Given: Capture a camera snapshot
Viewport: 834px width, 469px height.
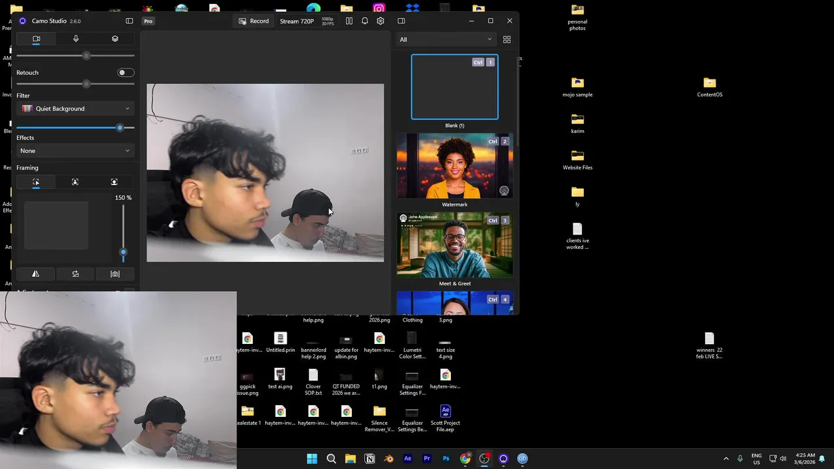Looking at the screenshot, I should pos(115,274).
